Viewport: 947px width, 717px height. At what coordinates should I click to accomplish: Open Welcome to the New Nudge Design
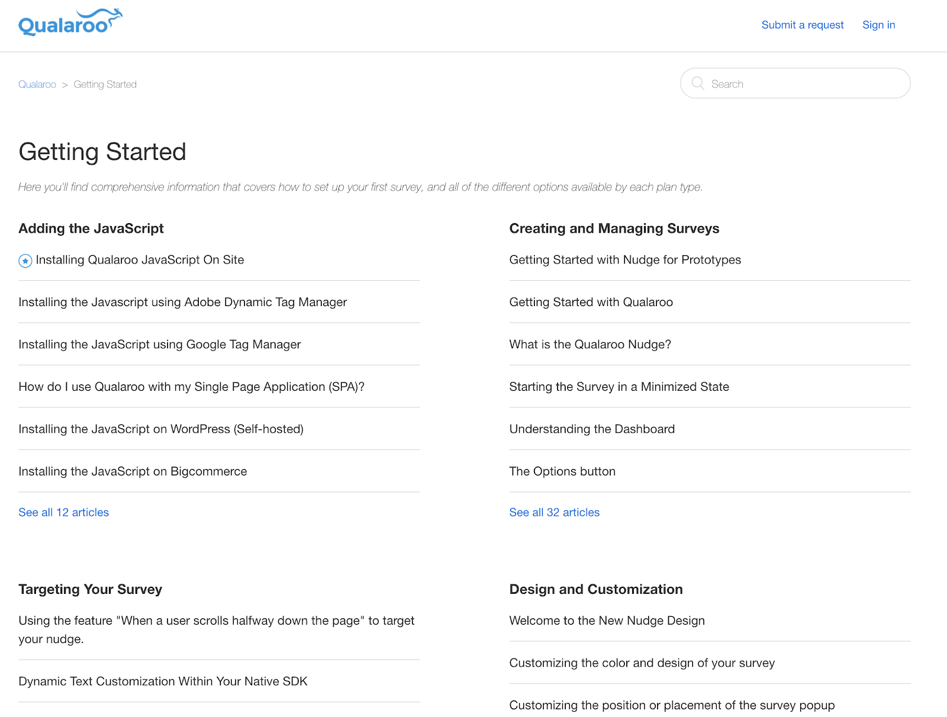(607, 620)
